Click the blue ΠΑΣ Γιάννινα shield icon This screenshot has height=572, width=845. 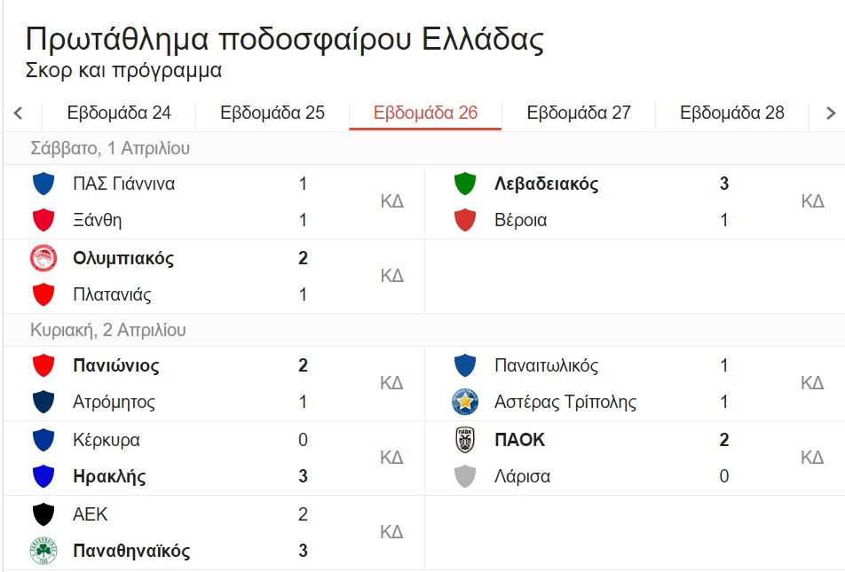[x=43, y=184]
